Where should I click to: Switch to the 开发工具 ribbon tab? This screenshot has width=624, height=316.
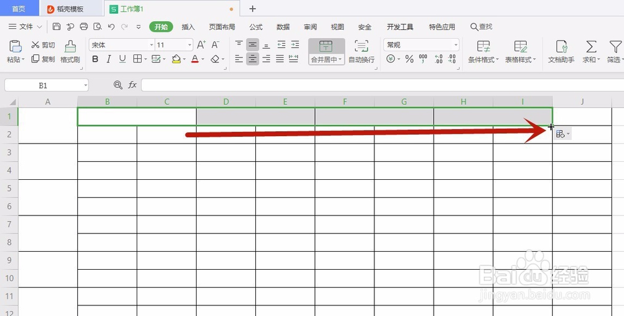400,27
